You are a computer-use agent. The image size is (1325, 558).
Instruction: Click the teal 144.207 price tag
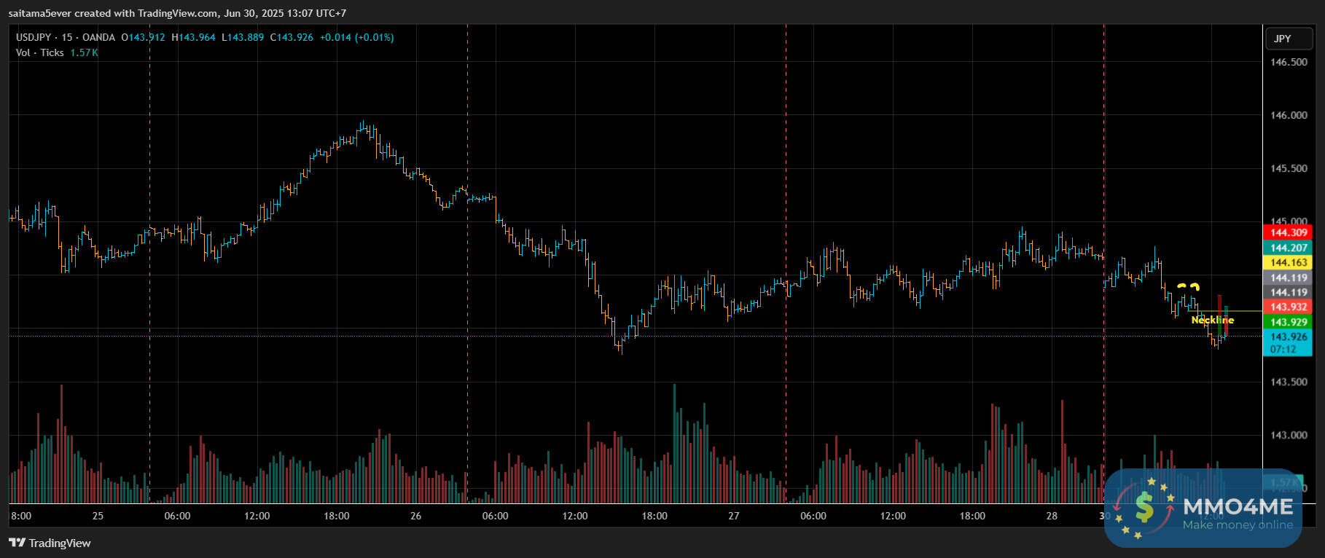(x=1289, y=248)
